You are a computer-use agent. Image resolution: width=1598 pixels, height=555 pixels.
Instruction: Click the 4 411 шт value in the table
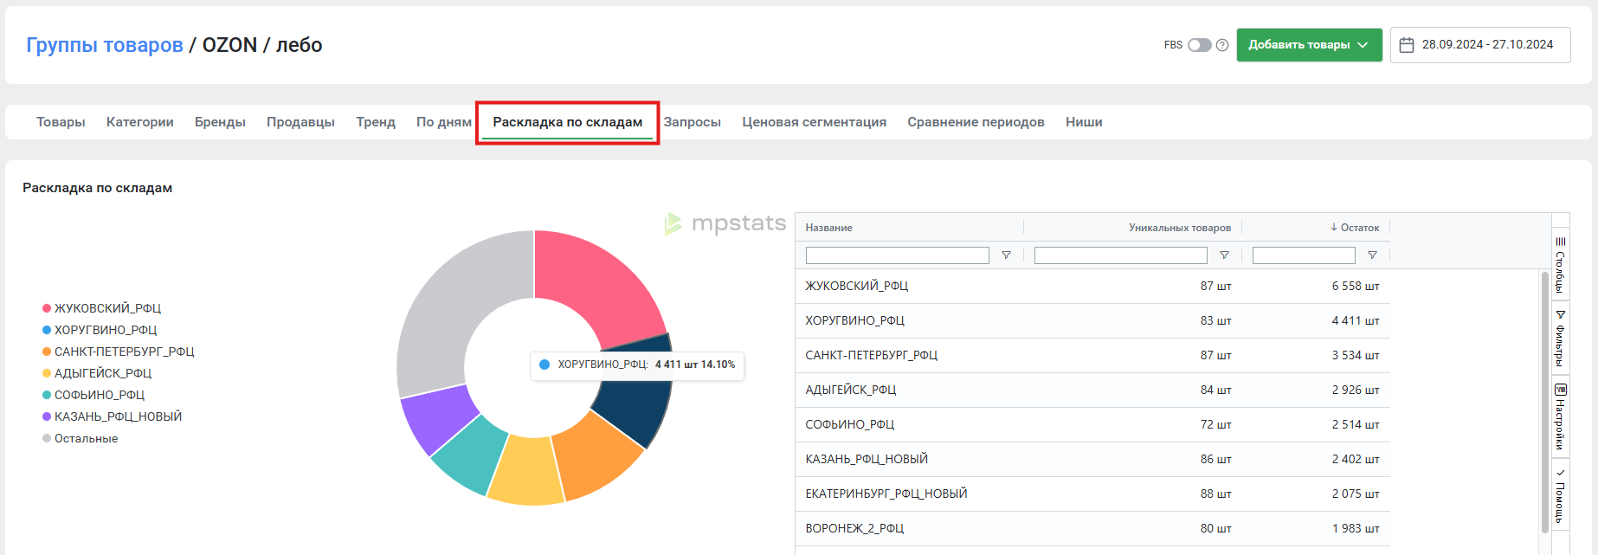1356,320
